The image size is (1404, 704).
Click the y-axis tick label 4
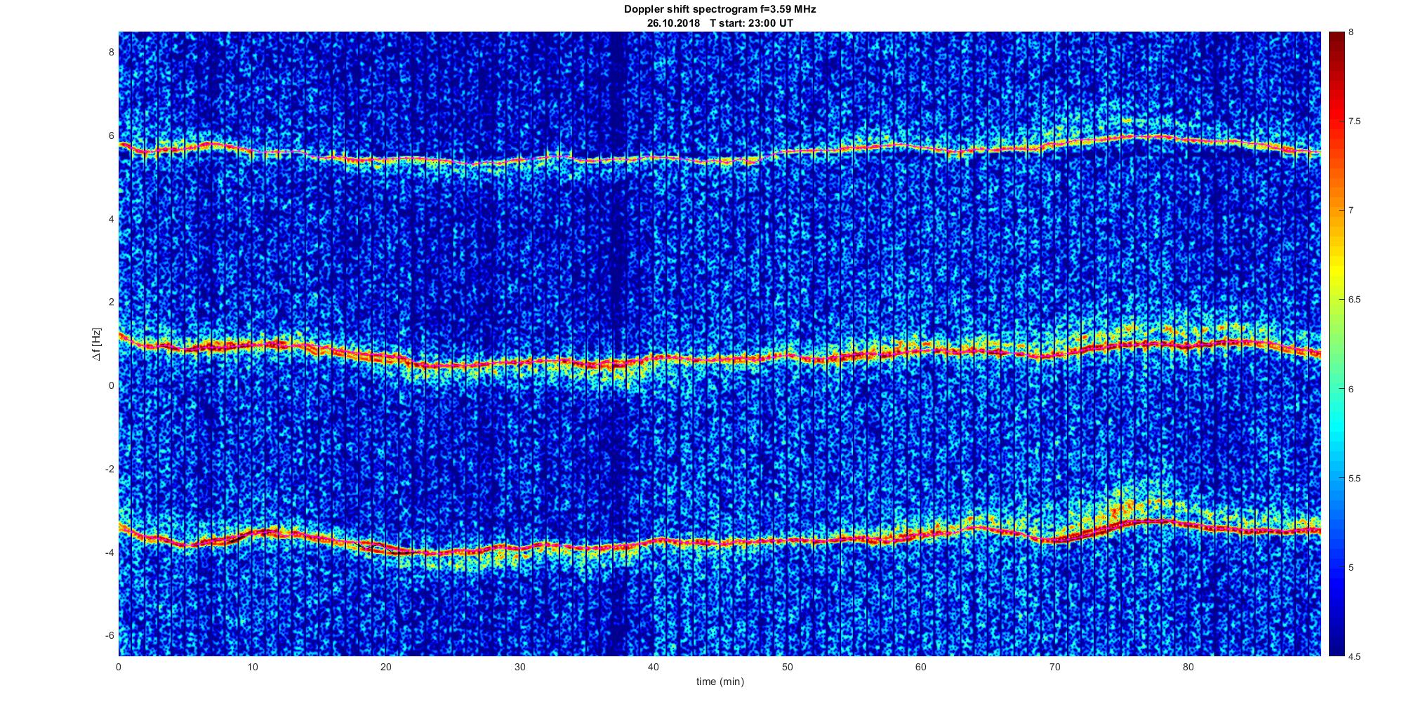(111, 219)
